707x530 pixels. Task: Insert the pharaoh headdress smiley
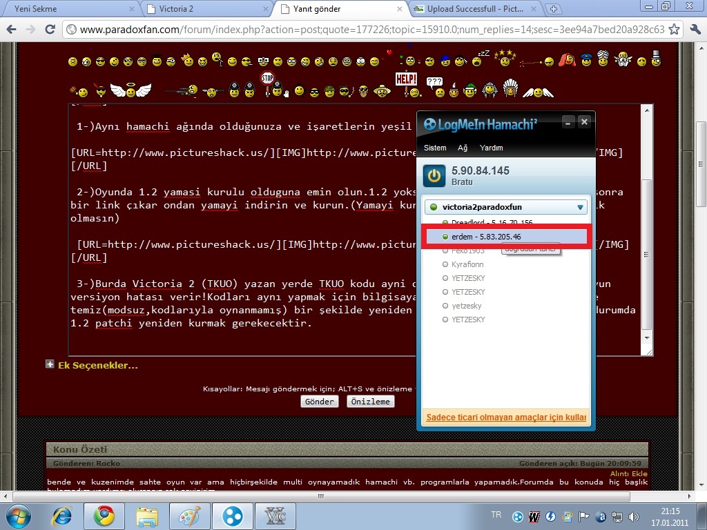tap(490, 90)
